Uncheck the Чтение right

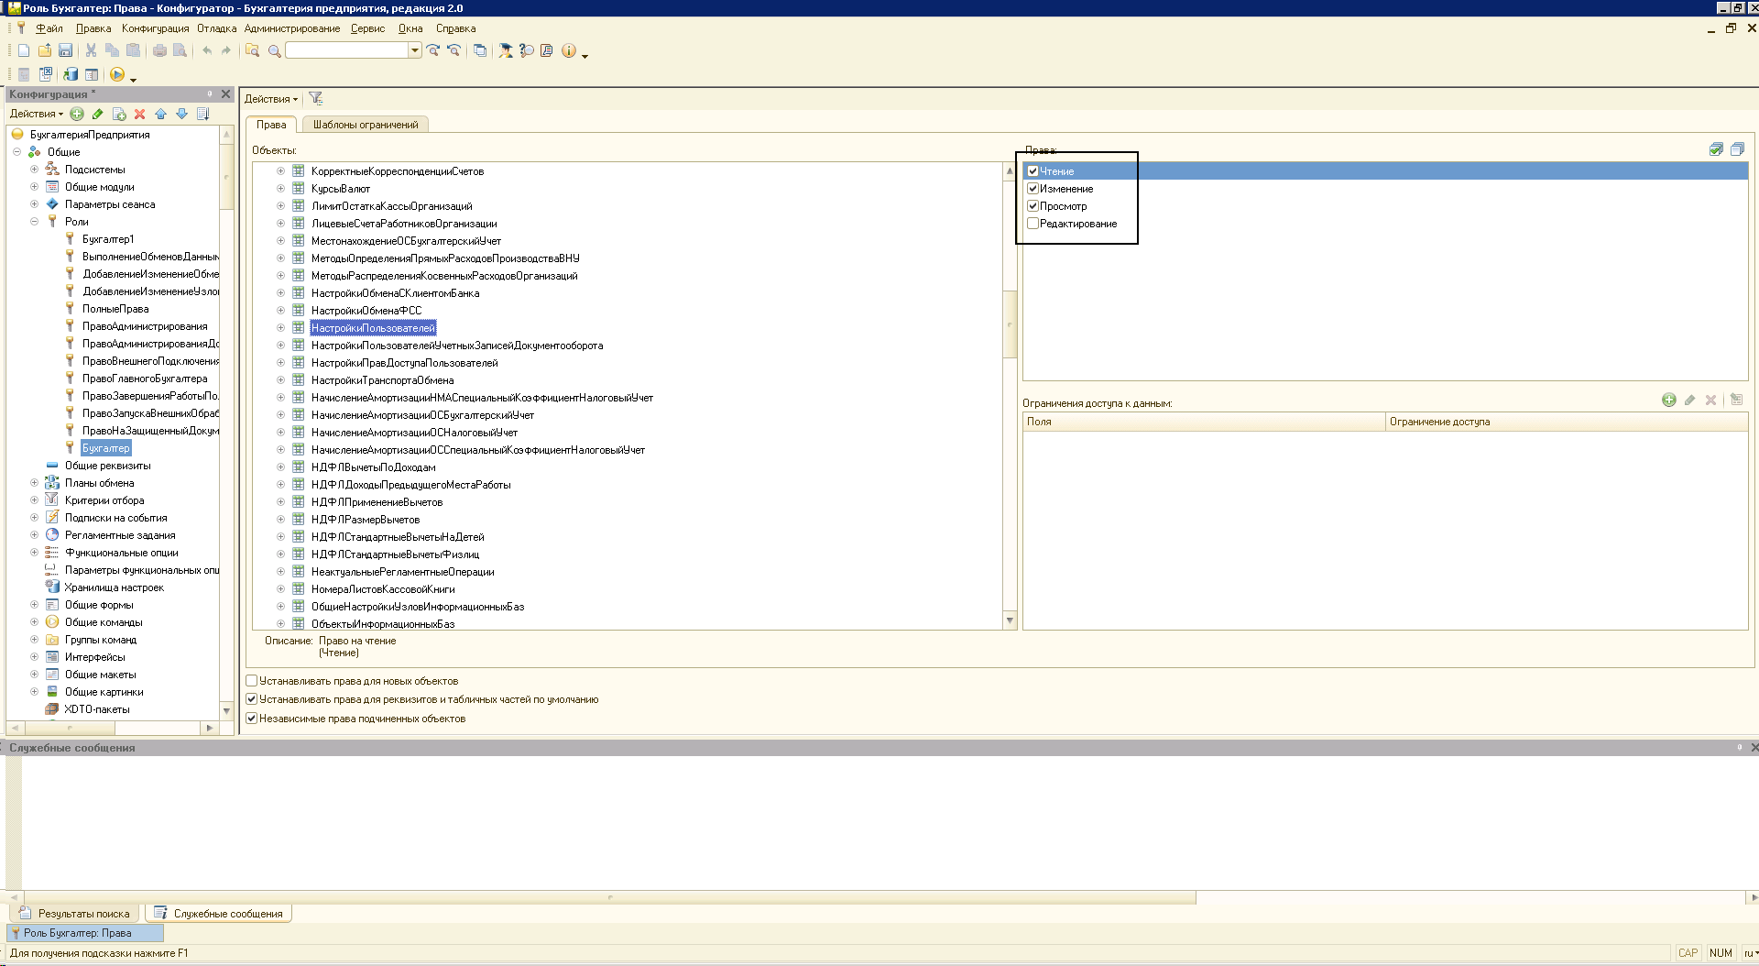[x=1032, y=171]
